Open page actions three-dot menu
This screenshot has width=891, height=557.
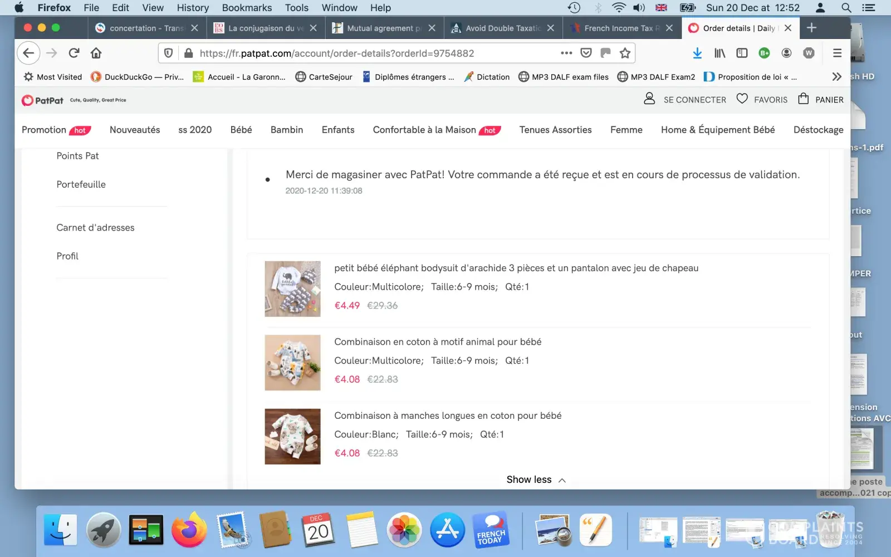tap(566, 53)
